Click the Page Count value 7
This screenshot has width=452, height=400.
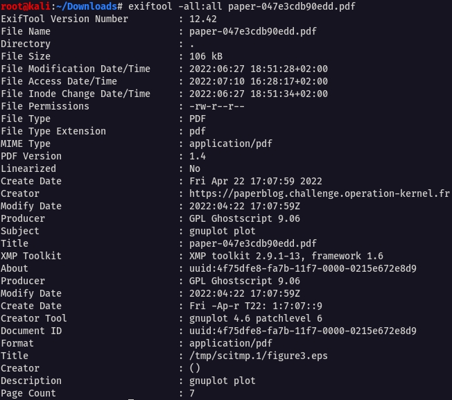(192, 393)
